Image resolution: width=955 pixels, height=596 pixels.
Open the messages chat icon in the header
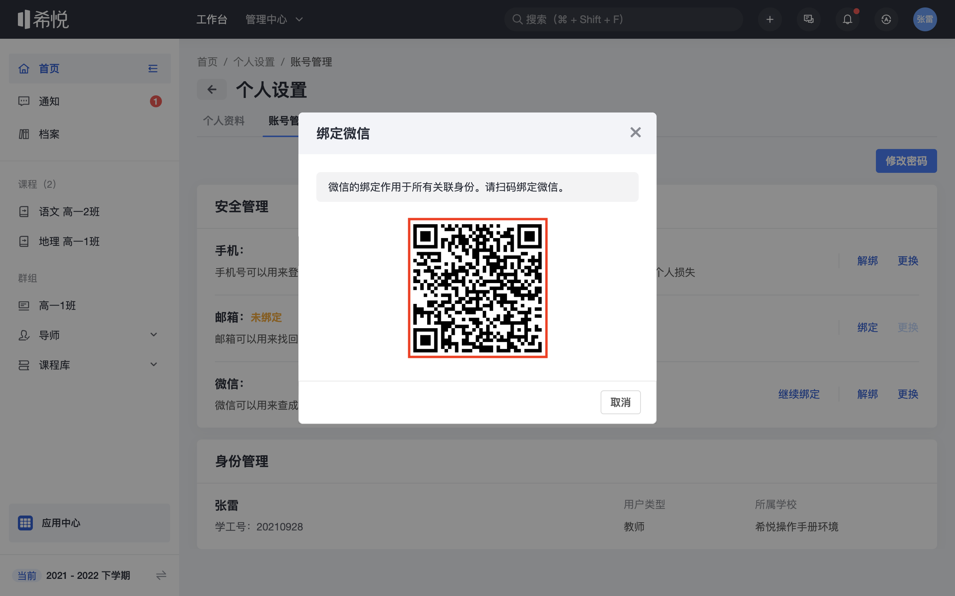(x=808, y=19)
